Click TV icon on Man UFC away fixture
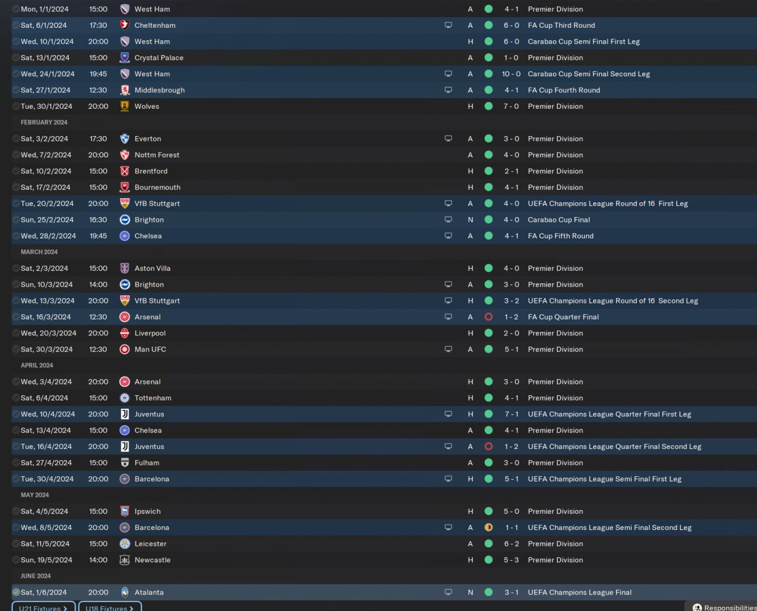This screenshot has width=757, height=611. 448,349
